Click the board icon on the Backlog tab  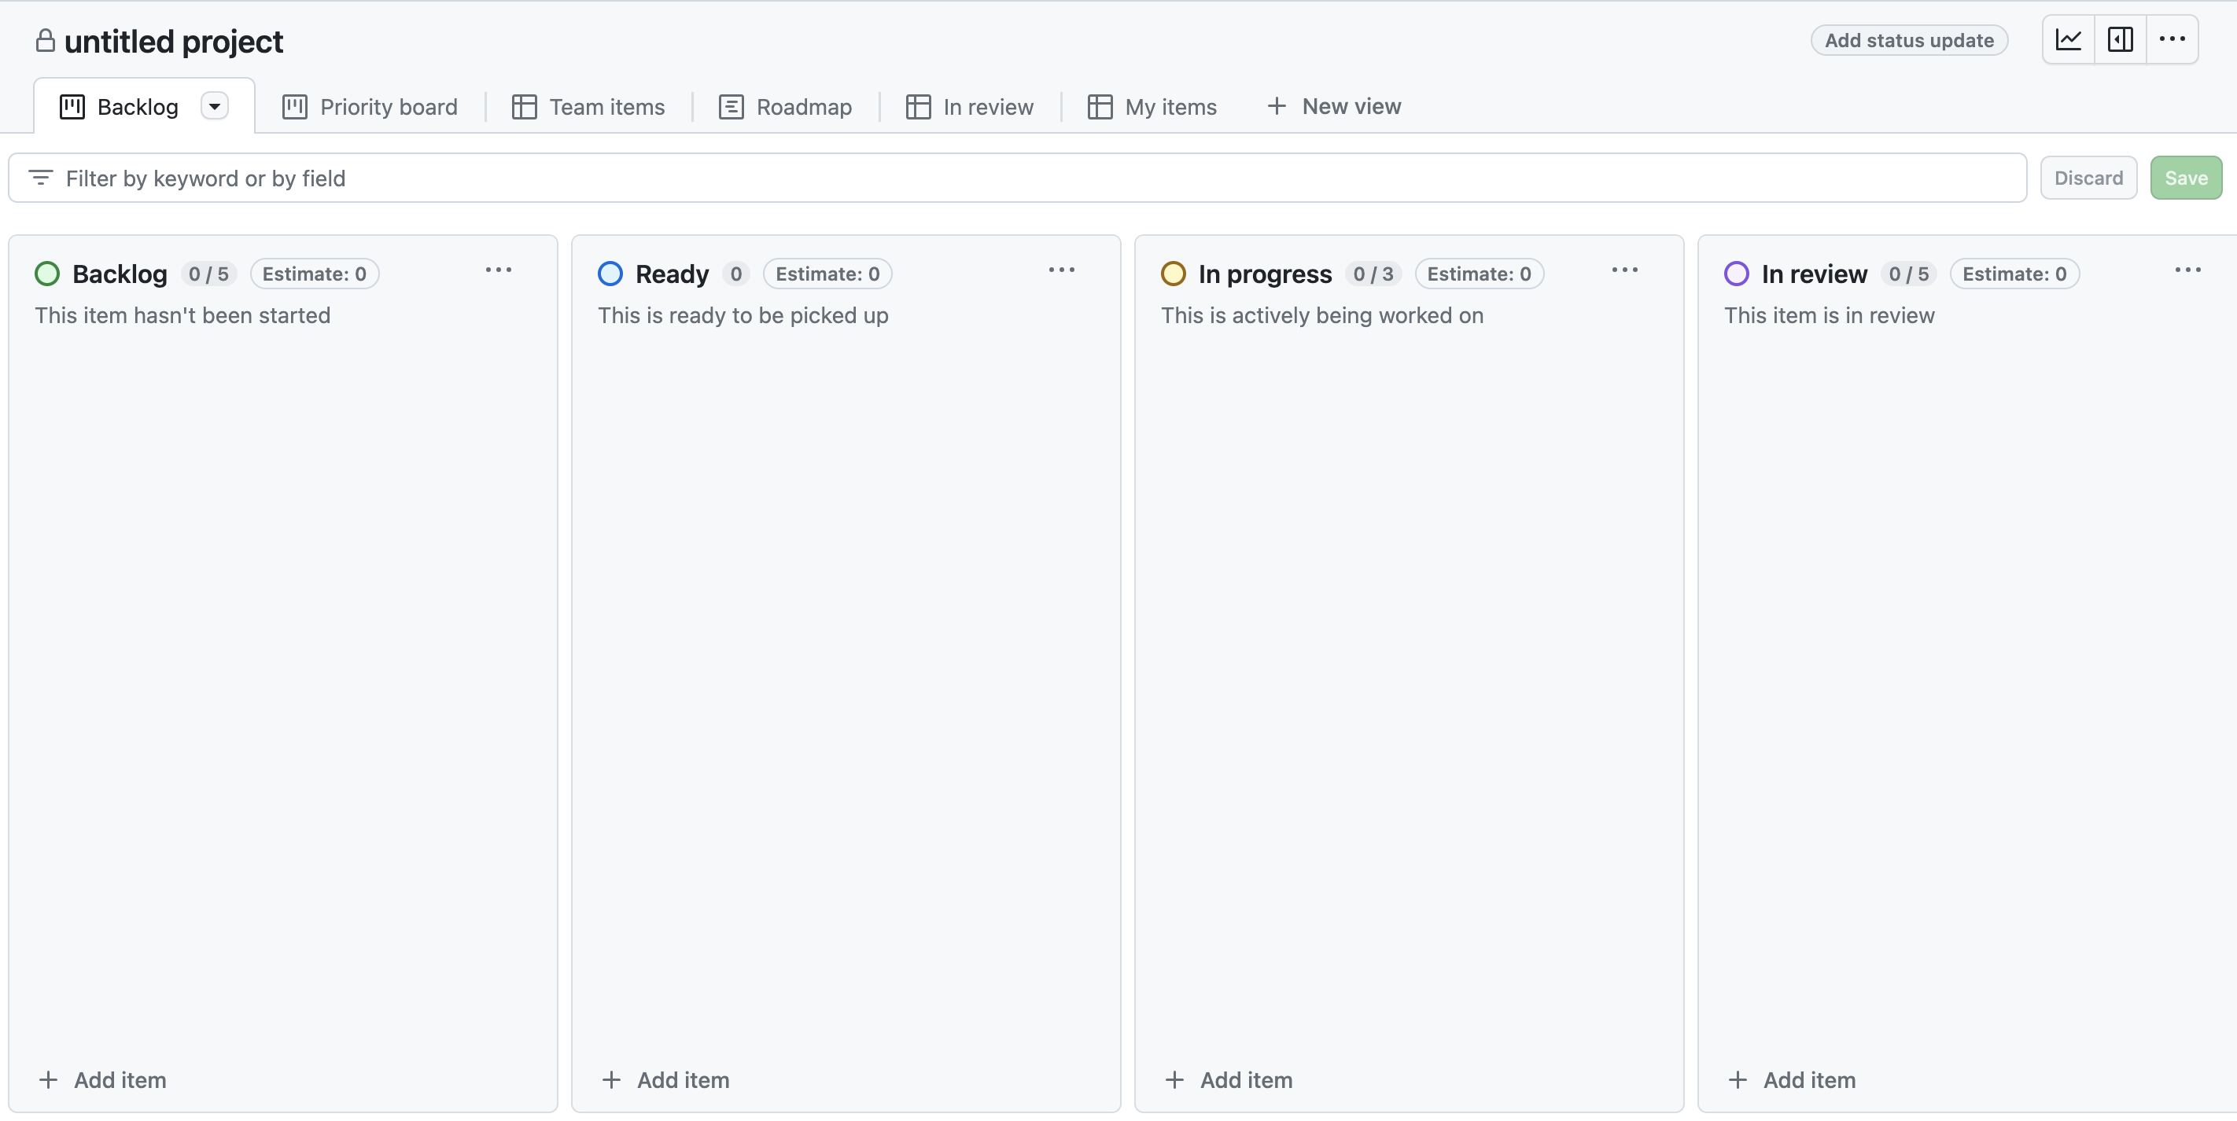pyautogui.click(x=73, y=106)
